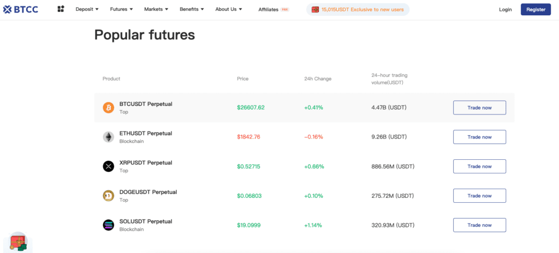Click the $0.06803 price

[248, 196]
